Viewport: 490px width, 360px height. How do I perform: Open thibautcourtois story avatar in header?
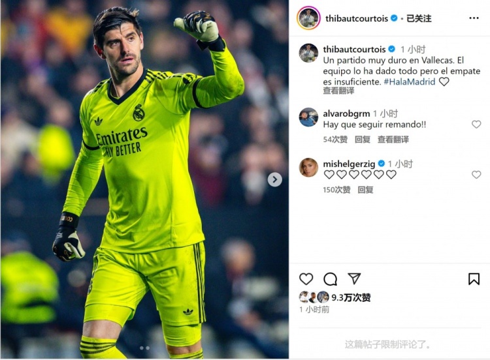308,18
